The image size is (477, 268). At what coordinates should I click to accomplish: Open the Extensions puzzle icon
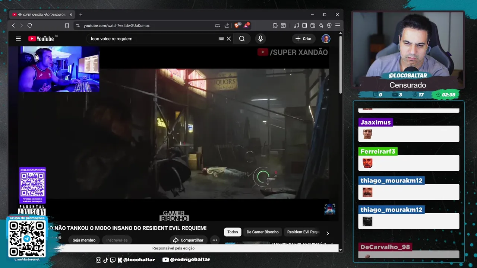[x=275, y=25]
